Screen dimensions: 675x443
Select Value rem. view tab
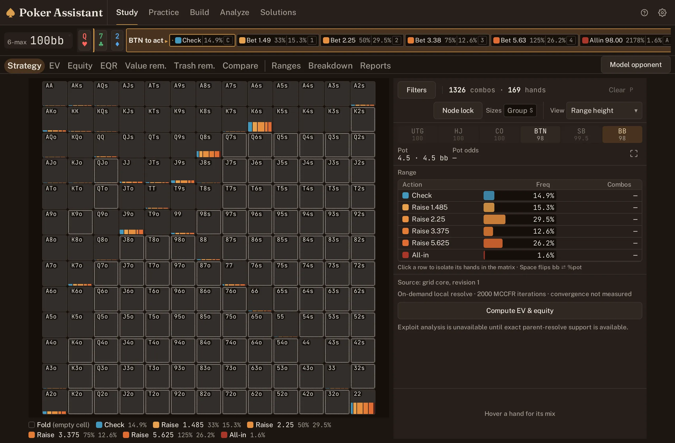click(146, 65)
